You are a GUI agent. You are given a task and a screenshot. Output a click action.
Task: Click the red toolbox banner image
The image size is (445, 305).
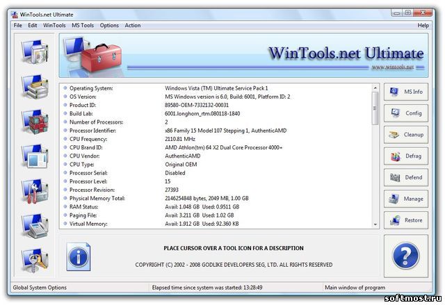pos(102,58)
